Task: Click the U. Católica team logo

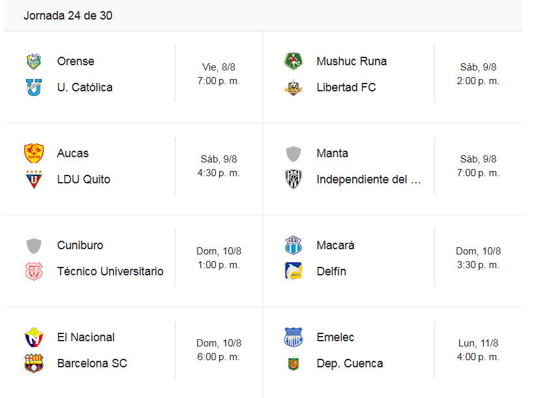Action: click(x=34, y=87)
